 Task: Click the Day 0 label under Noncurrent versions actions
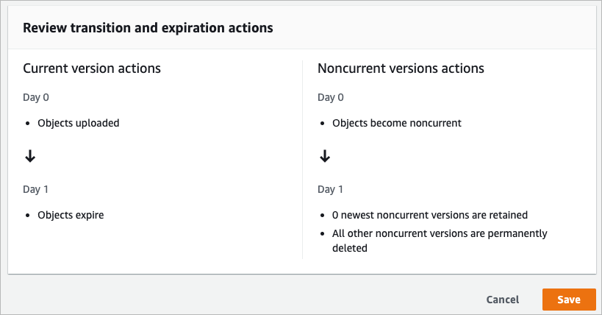coord(330,97)
